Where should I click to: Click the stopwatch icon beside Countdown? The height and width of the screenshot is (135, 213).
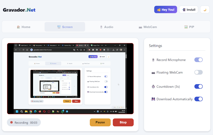(153, 86)
